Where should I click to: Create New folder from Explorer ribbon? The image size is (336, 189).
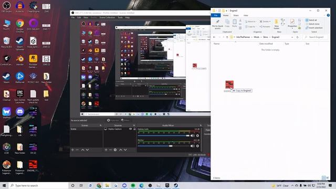coord(277,24)
